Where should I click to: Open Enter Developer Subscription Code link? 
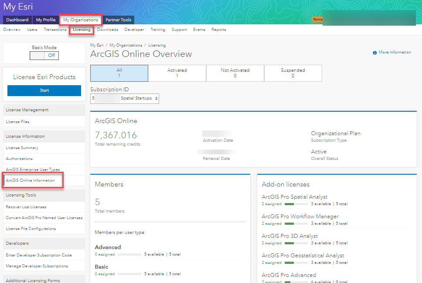pyautogui.click(x=39, y=255)
